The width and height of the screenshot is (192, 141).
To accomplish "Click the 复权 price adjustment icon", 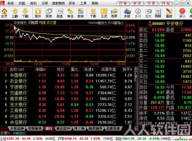I will pos(148,13).
